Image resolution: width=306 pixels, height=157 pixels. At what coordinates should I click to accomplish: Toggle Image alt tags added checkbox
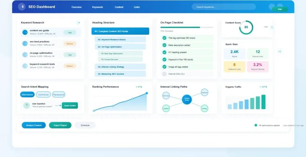coord(164,67)
